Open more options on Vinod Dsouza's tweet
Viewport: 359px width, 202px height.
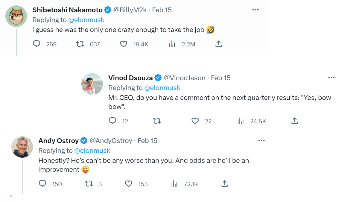331,78
